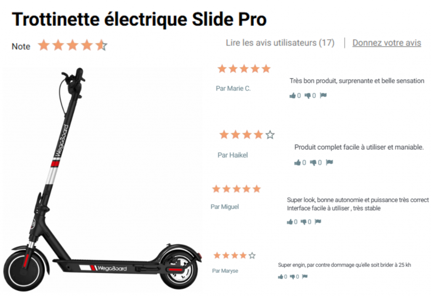
Task: Click the "Trottinette électrique Slide Pro" title
Action: pyautogui.click(x=139, y=19)
